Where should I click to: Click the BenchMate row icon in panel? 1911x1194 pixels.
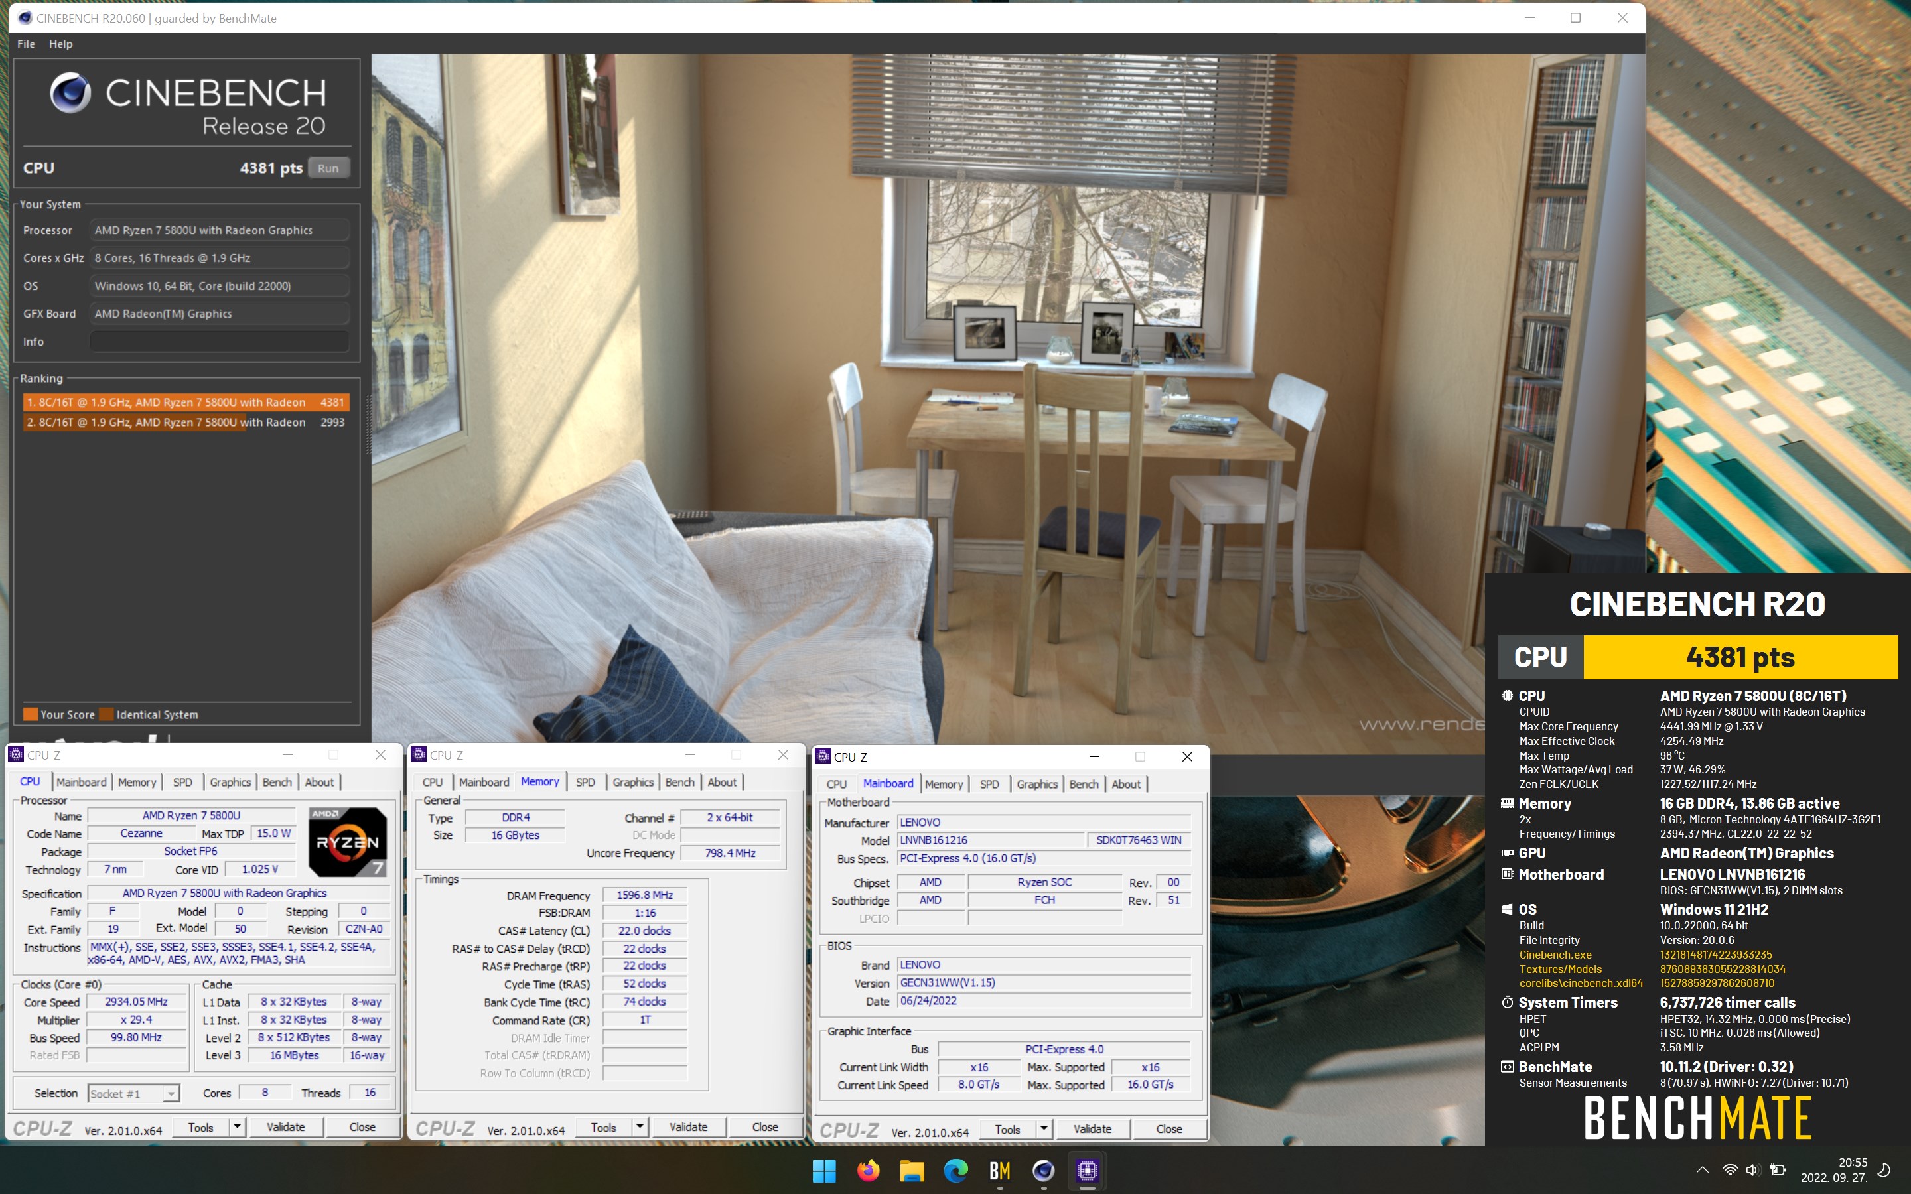tap(1507, 1067)
